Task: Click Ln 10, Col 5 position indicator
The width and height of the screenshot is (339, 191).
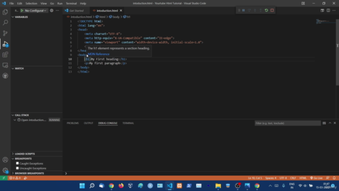Action: coord(255,178)
